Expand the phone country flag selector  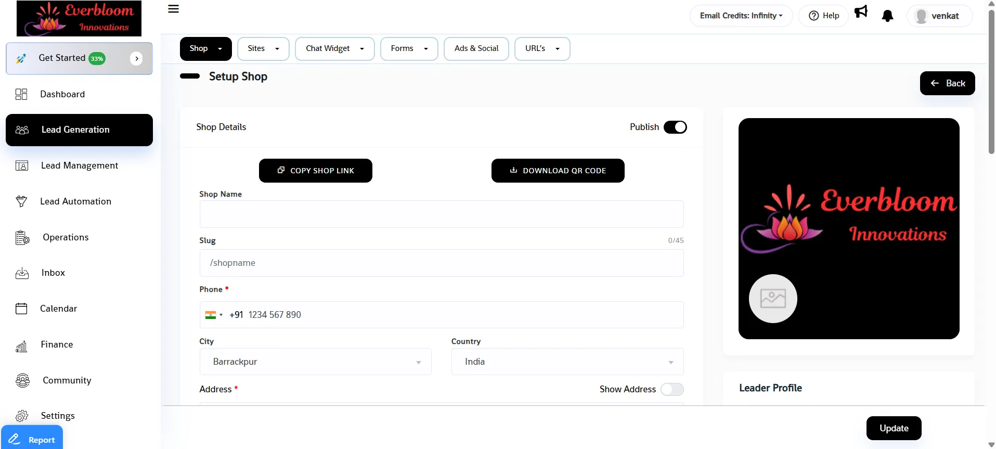tap(214, 315)
